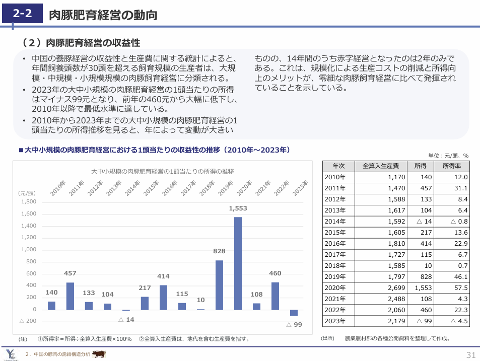Viewport: 480px width, 361px height.
Task: Click the △ 4.5 rate cell for 2023年
Action: pos(452,321)
